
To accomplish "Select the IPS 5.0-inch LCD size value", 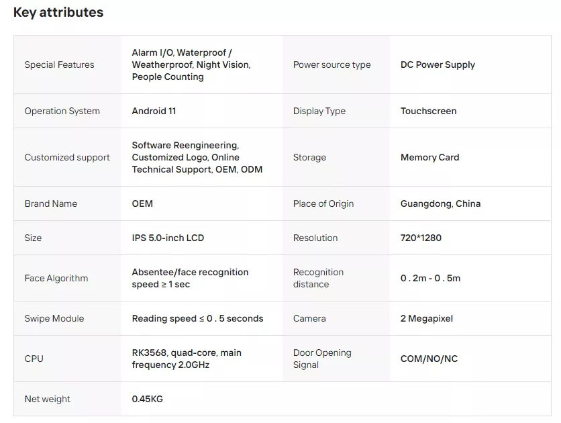I will 168,238.
